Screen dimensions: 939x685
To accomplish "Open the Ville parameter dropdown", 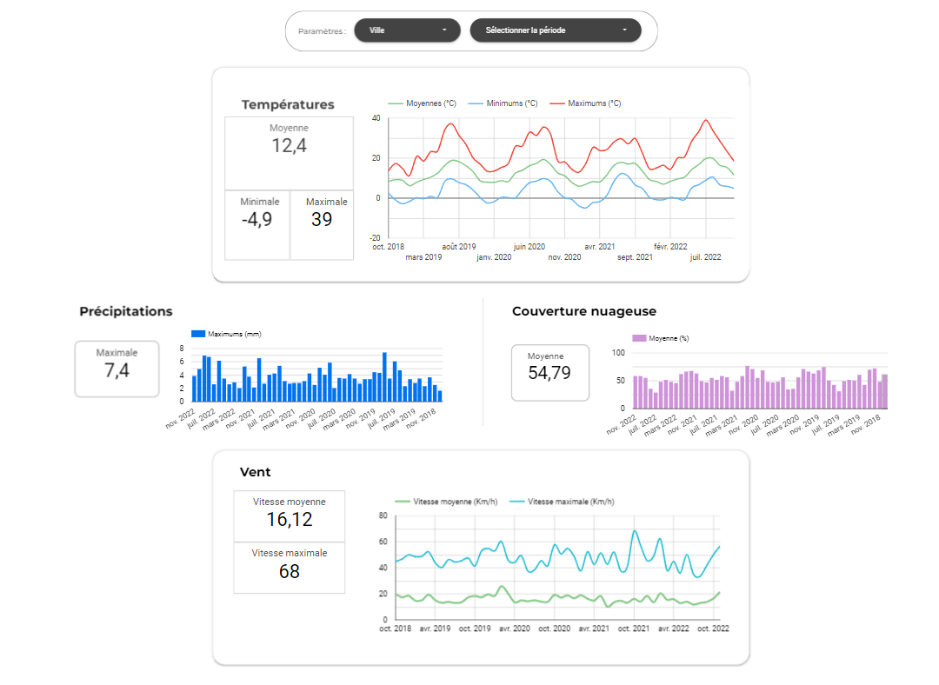I will [x=407, y=30].
